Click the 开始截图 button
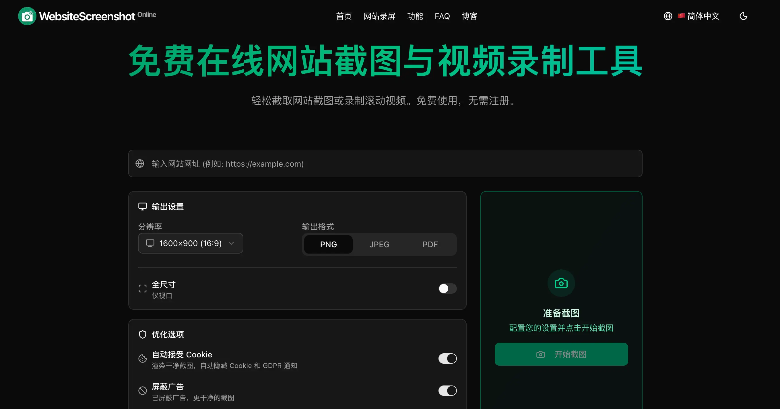Screen dimensions: 780x409 [561, 354]
